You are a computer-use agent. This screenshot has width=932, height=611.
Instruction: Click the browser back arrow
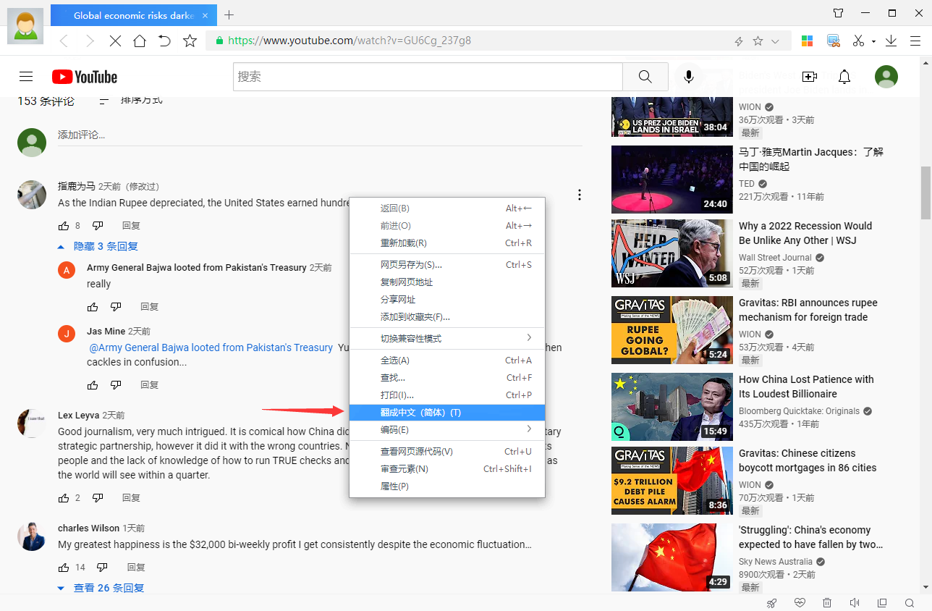[64, 41]
